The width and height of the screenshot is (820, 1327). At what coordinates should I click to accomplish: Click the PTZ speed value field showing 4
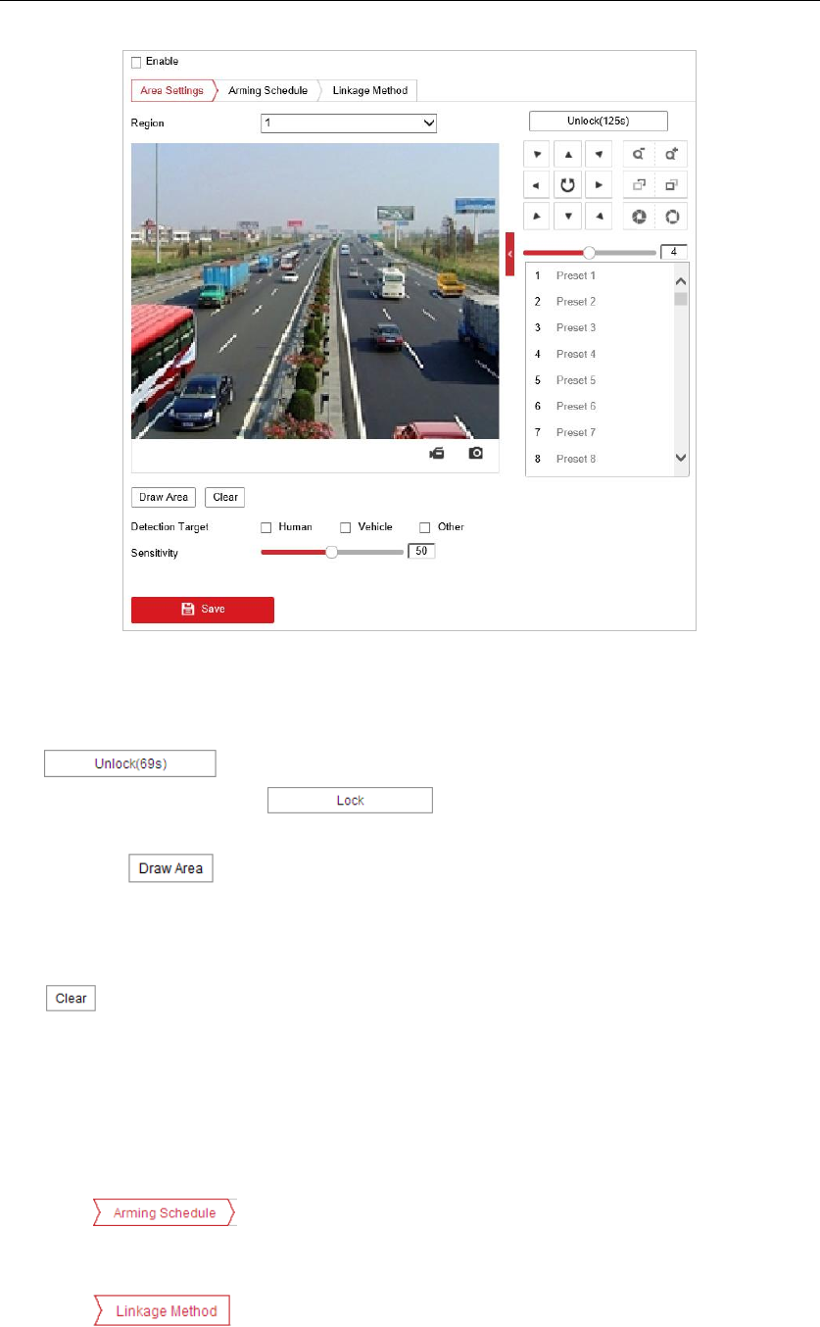pyautogui.click(x=674, y=252)
